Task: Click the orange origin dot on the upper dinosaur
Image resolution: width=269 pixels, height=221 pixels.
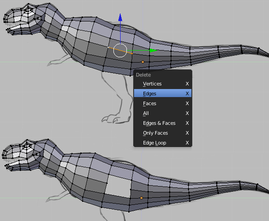Action: 143,62
